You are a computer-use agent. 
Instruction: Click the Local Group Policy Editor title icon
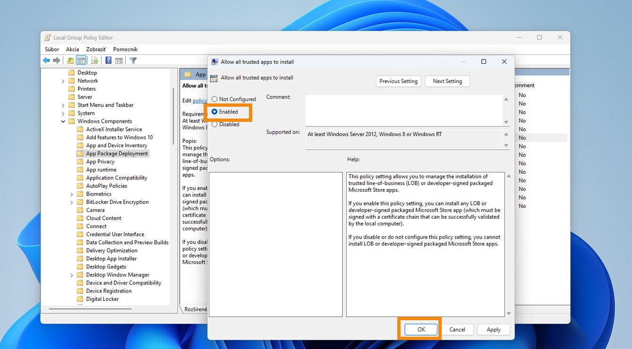[47, 38]
